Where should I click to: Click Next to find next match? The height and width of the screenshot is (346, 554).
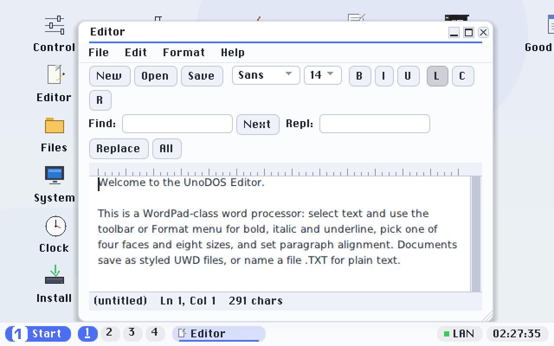258,125
